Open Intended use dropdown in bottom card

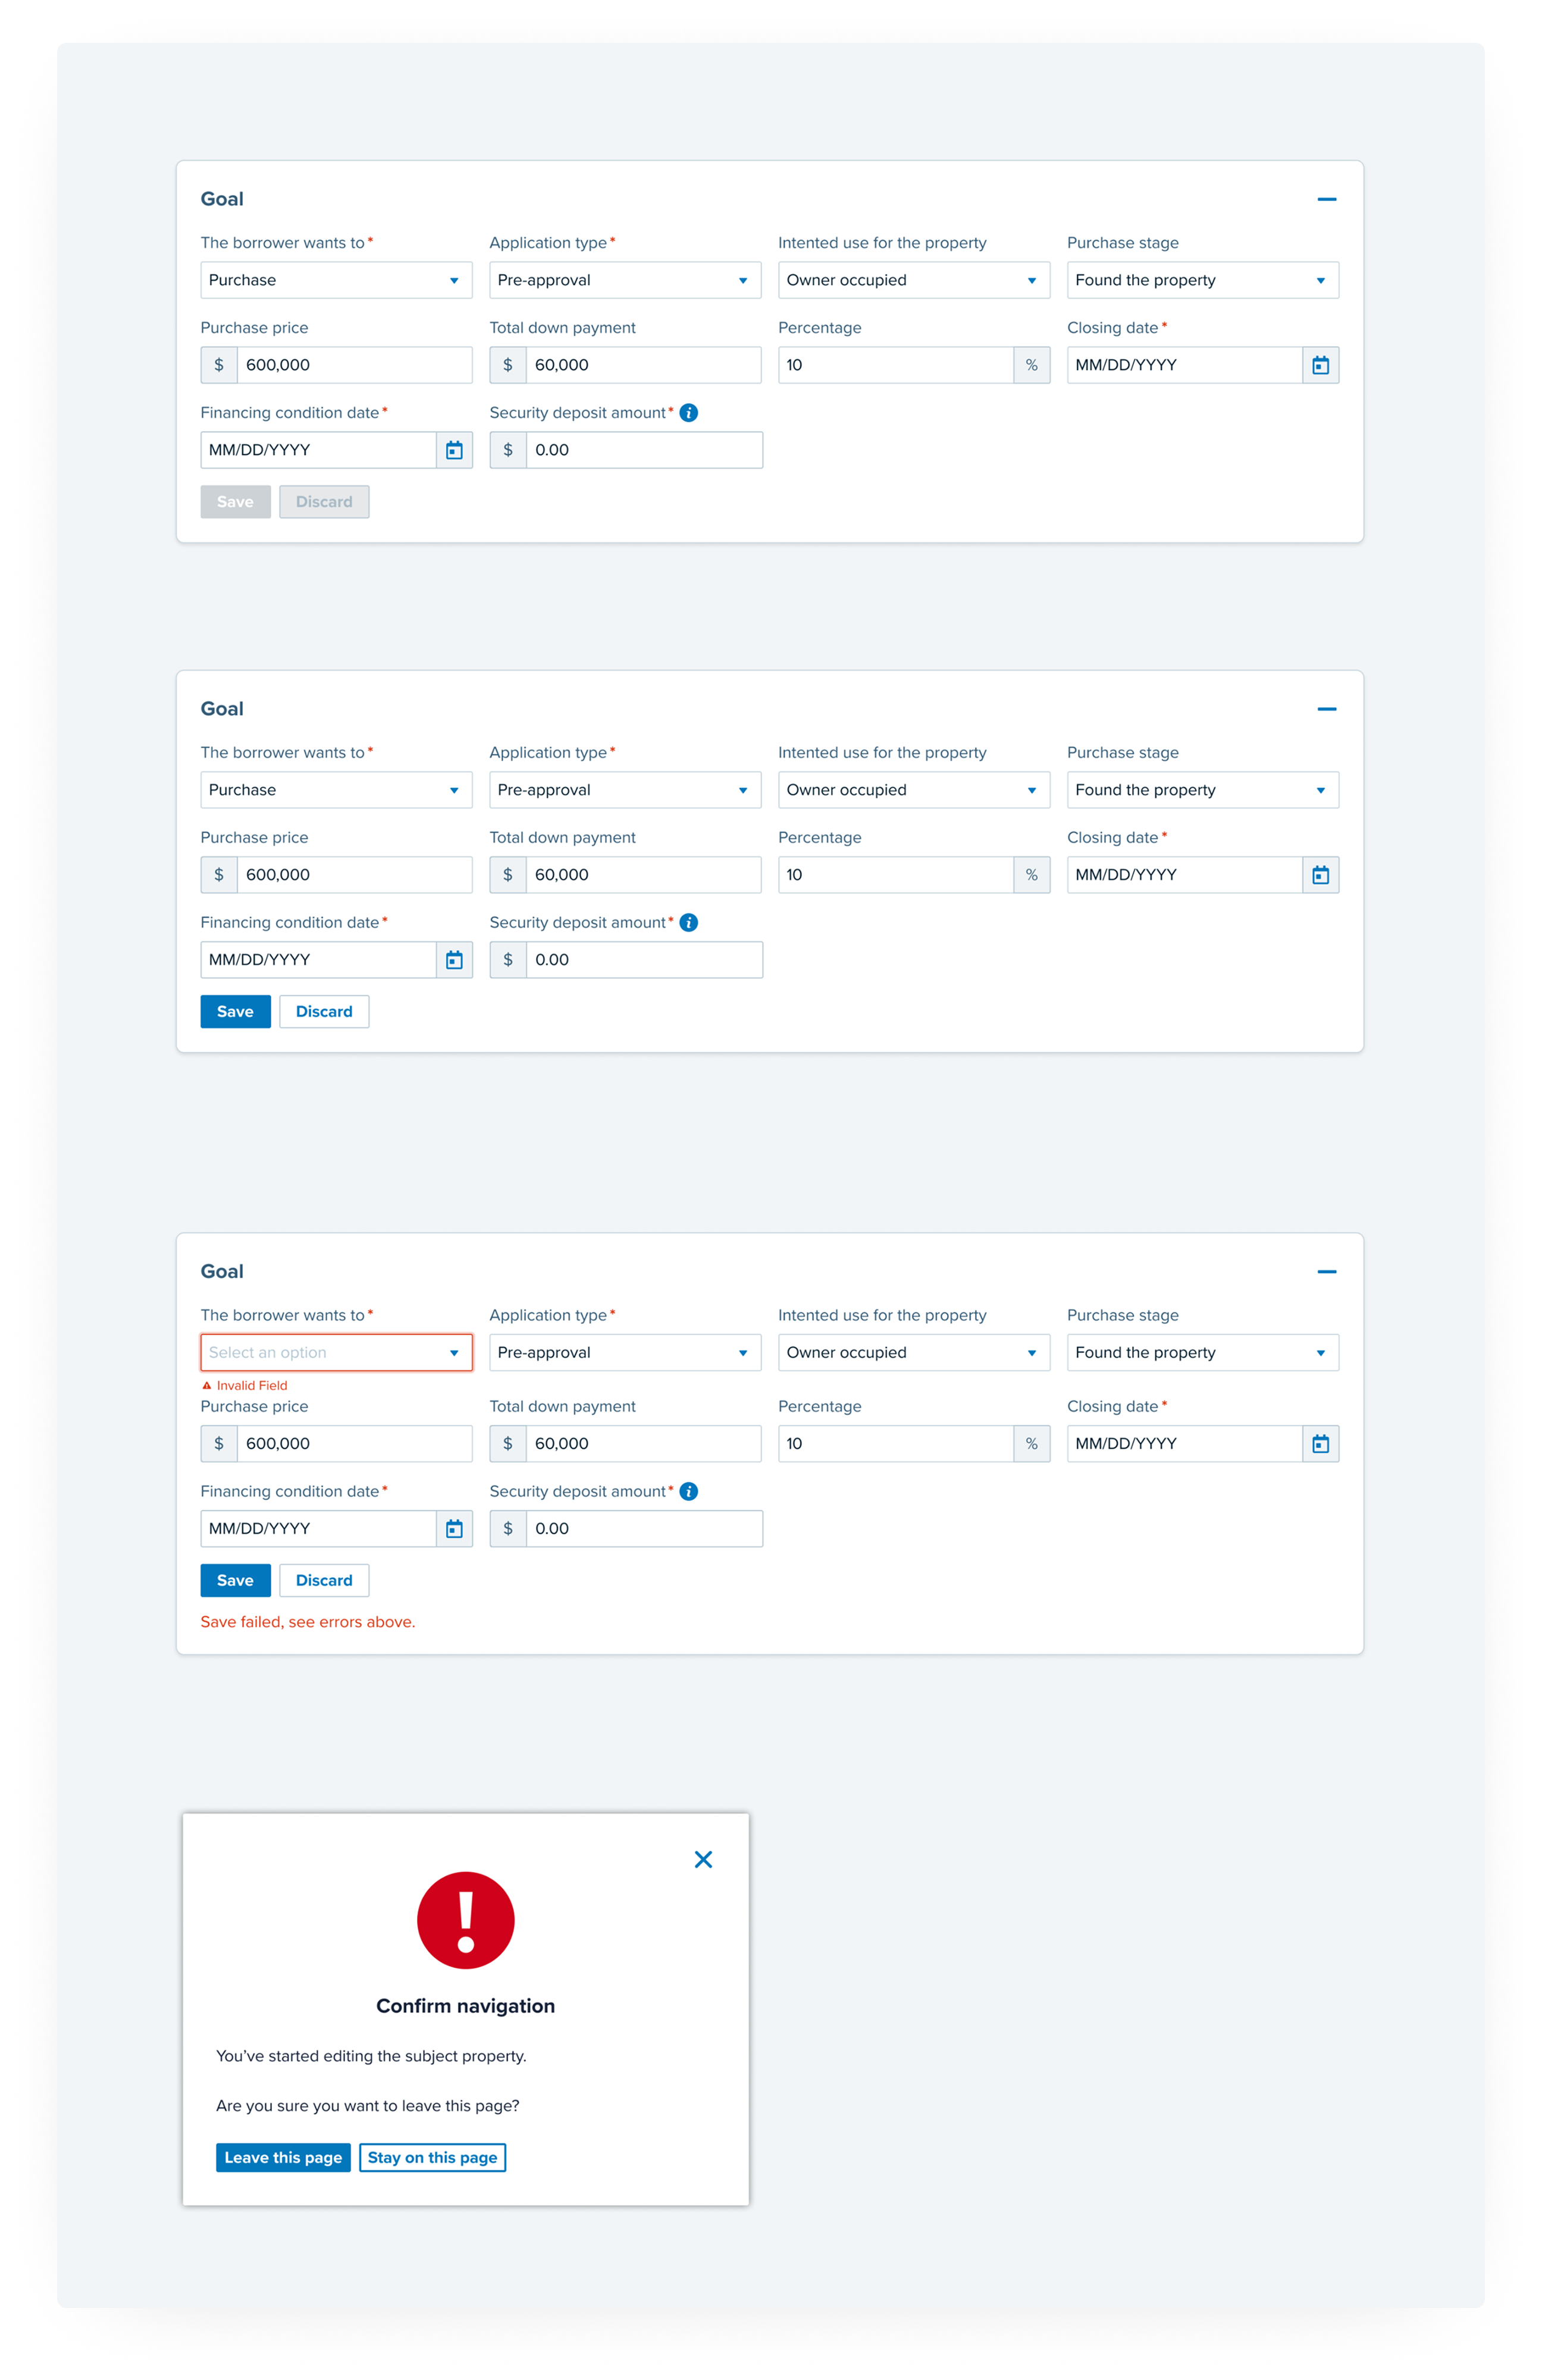pyautogui.click(x=913, y=1352)
